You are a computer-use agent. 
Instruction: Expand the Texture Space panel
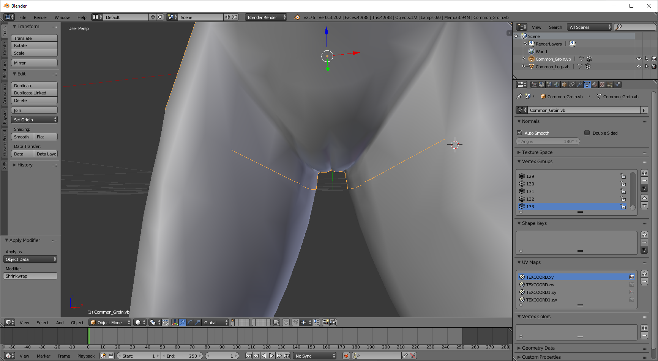pyautogui.click(x=537, y=152)
